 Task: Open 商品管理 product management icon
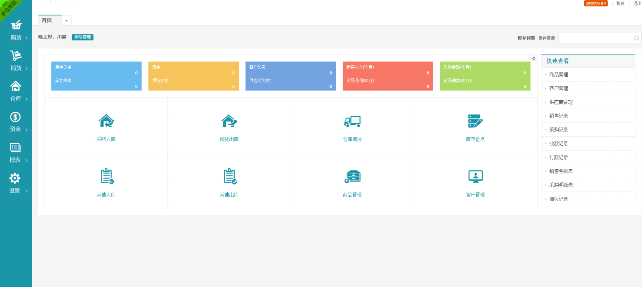(352, 177)
